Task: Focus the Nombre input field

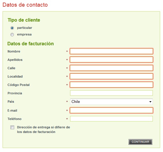Action: (x=111, y=51)
